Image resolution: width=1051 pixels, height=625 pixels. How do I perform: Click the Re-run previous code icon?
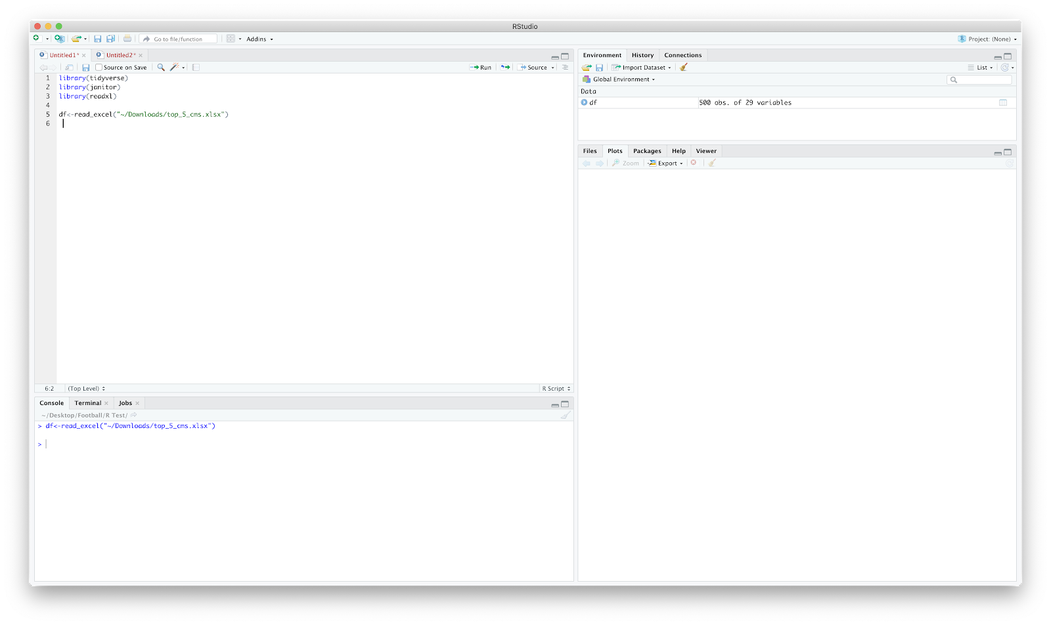click(x=505, y=68)
